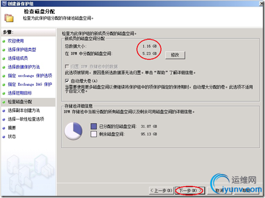Go to next step with 下一步(N)

pyautogui.click(x=191, y=191)
